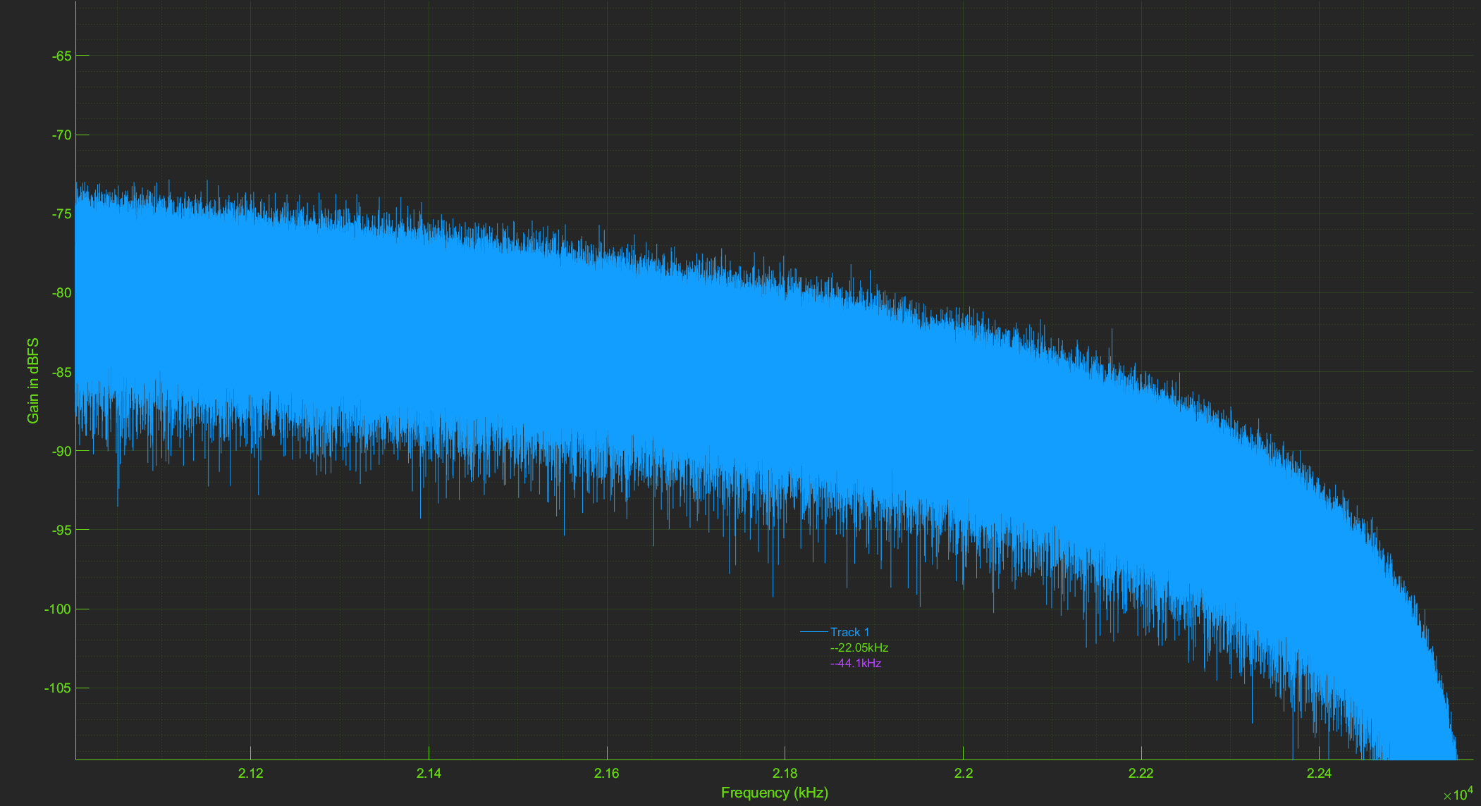The image size is (1481, 806).
Task: Click the 2.24 x-axis tick label
Action: [1319, 773]
